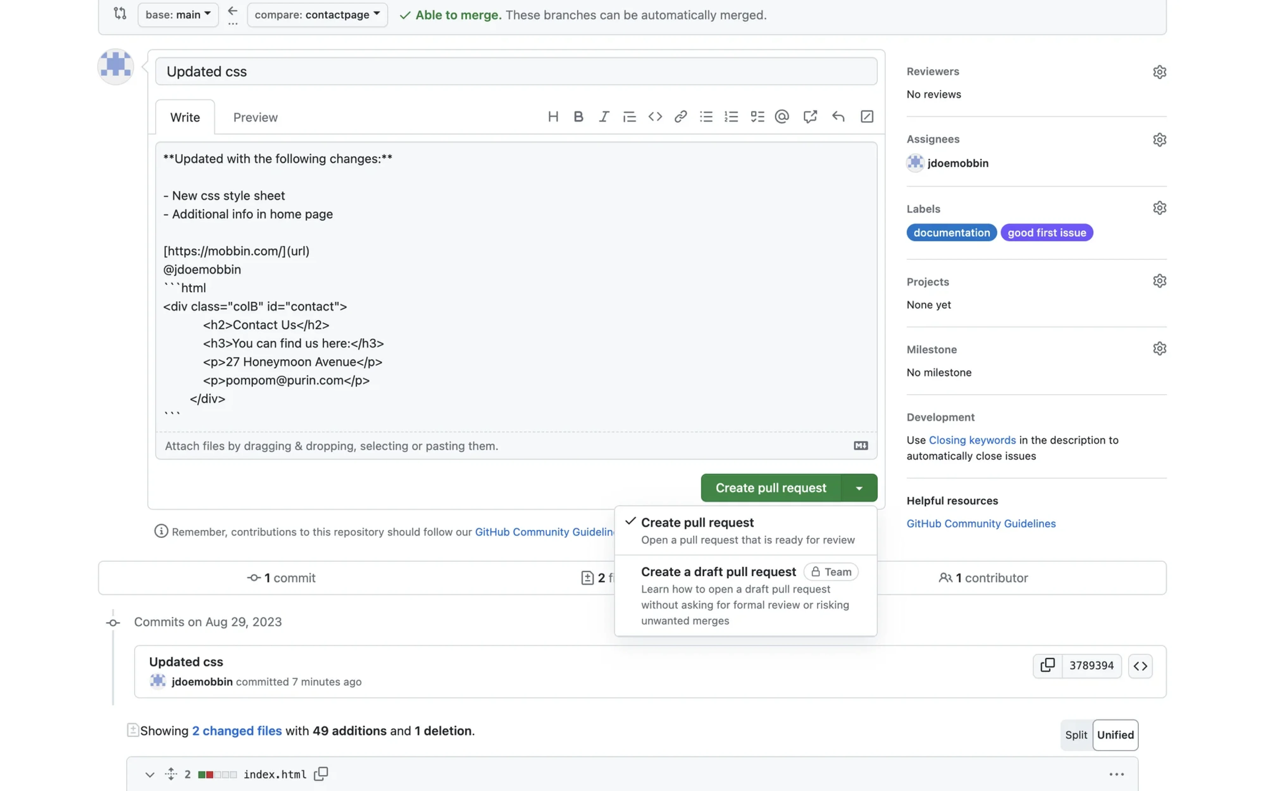Select Create a draft pull request option
The width and height of the screenshot is (1265, 791).
pyautogui.click(x=745, y=595)
